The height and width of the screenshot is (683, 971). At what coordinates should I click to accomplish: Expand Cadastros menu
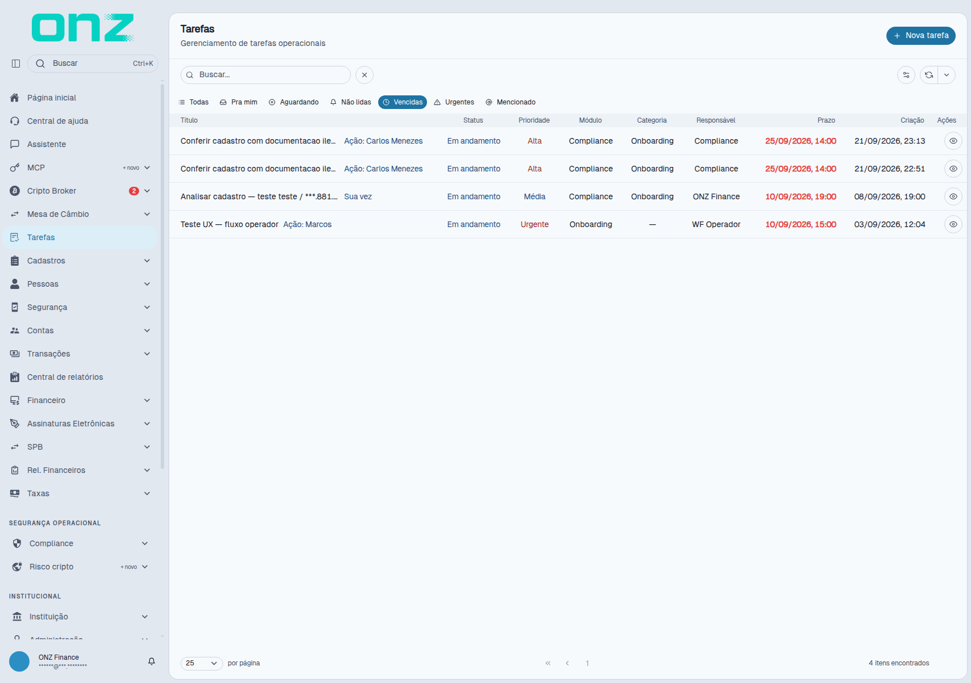click(80, 261)
